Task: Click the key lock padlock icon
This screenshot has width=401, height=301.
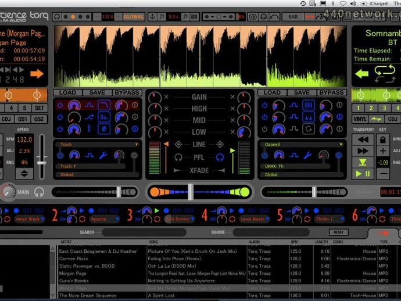Action: coord(383,140)
